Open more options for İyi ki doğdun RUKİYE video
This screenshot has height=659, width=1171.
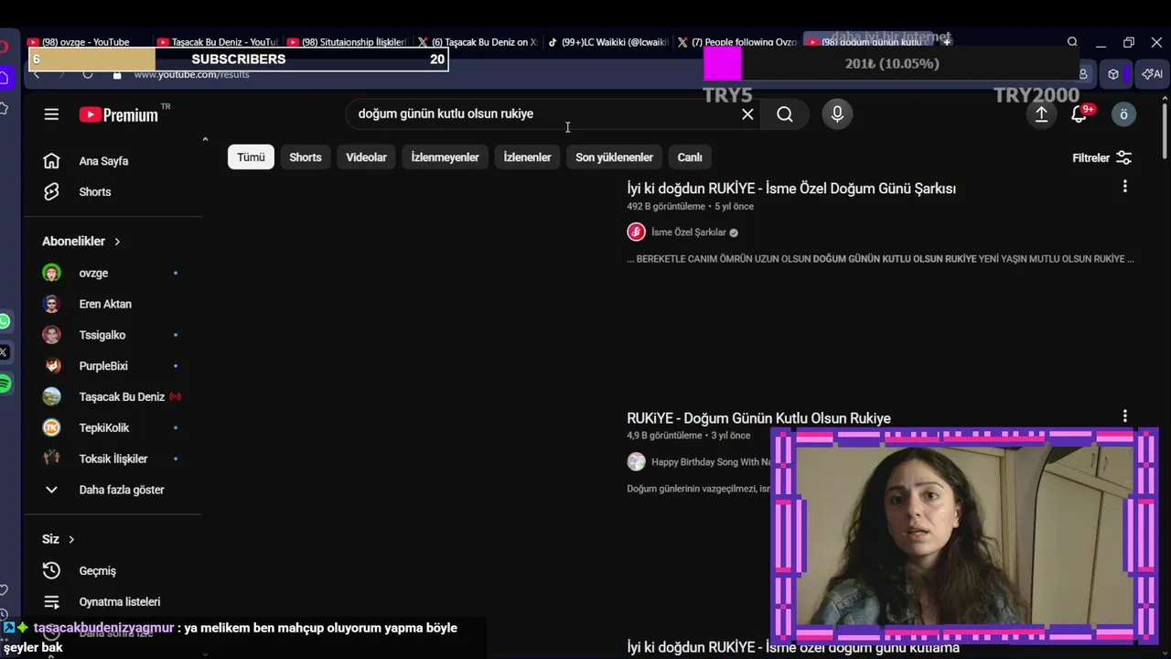click(1124, 187)
